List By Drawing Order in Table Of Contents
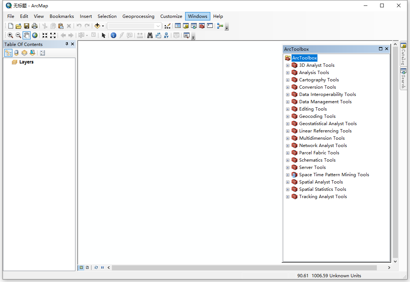The width and height of the screenshot is (410, 282). (x=8, y=53)
